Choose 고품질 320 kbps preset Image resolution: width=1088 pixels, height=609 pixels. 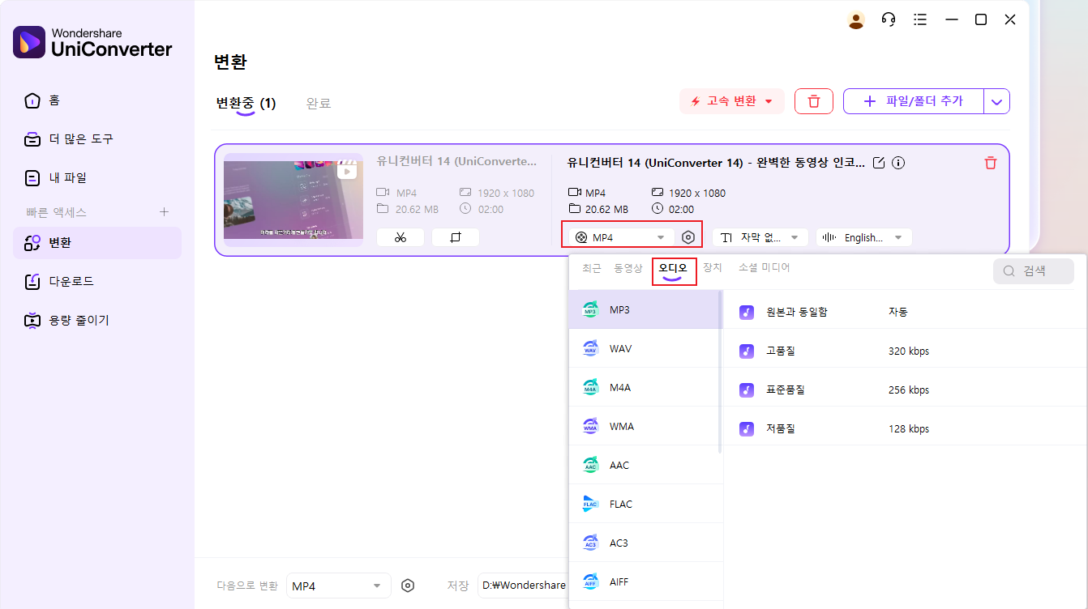[905, 351]
